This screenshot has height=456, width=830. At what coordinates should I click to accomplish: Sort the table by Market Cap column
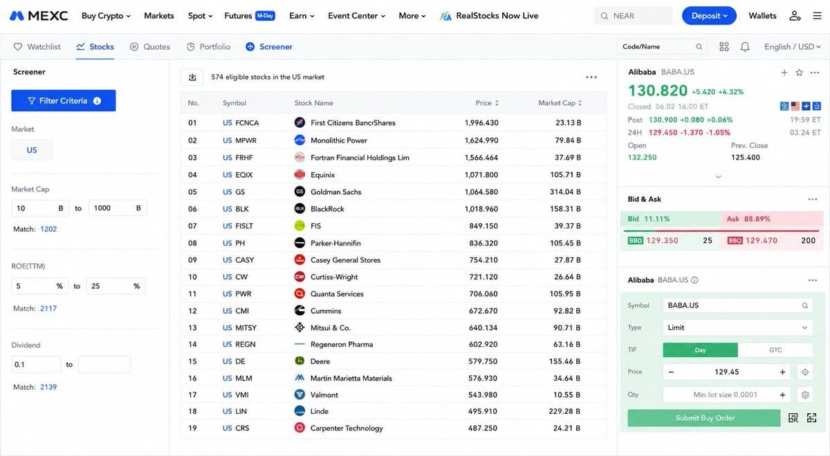point(560,103)
